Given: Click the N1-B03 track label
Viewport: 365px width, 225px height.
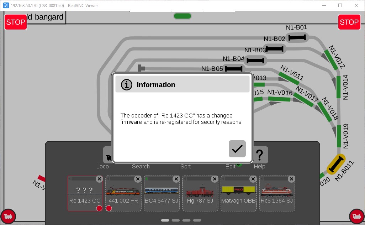Looking at the screenshot, I should point(255,50).
